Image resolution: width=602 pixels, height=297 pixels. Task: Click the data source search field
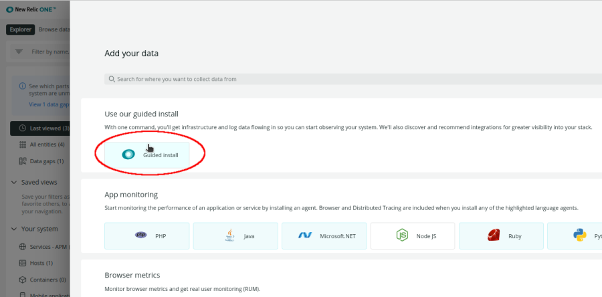tap(348, 79)
